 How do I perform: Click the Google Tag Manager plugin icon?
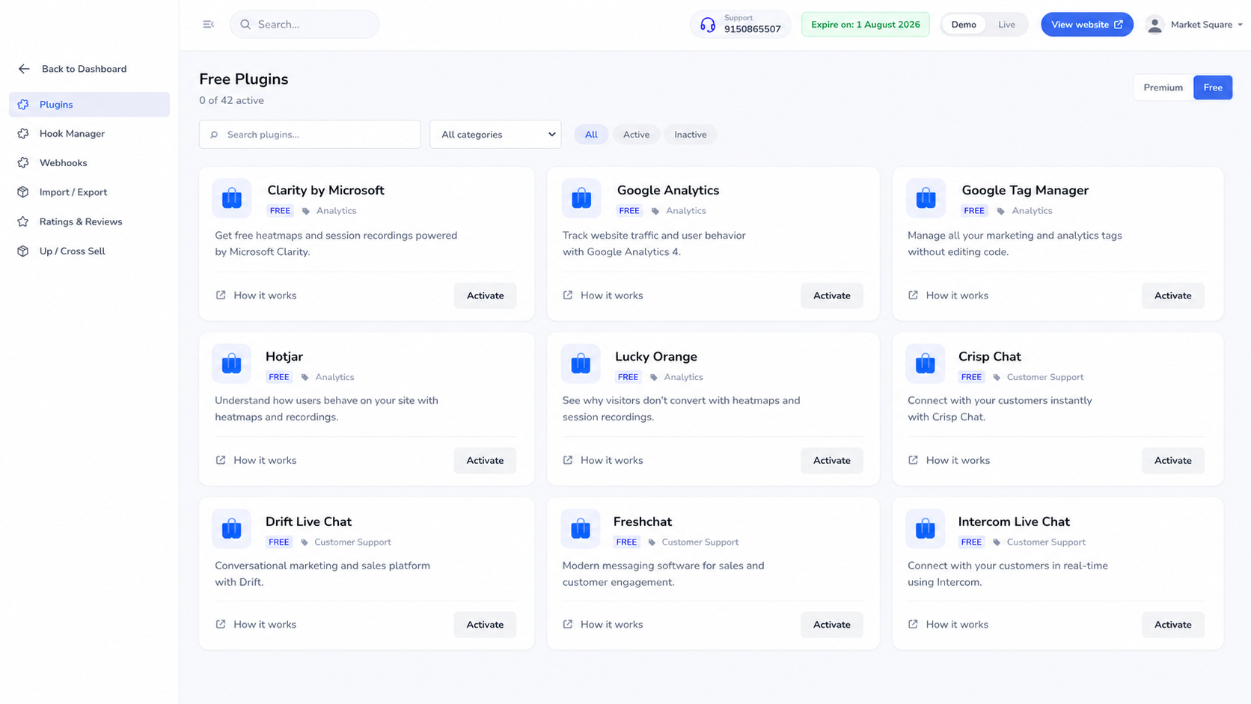tap(926, 198)
